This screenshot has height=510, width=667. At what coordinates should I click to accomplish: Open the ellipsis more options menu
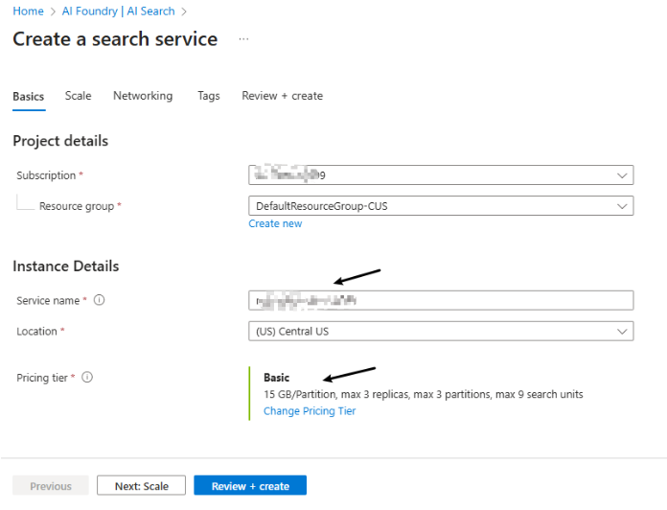click(243, 39)
